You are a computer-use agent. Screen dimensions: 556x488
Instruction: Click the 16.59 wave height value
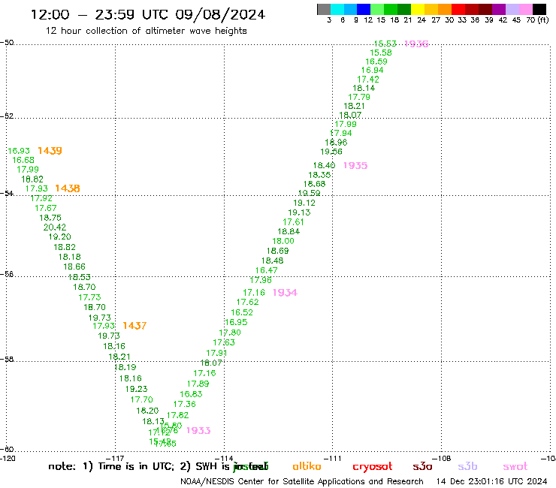click(x=376, y=62)
